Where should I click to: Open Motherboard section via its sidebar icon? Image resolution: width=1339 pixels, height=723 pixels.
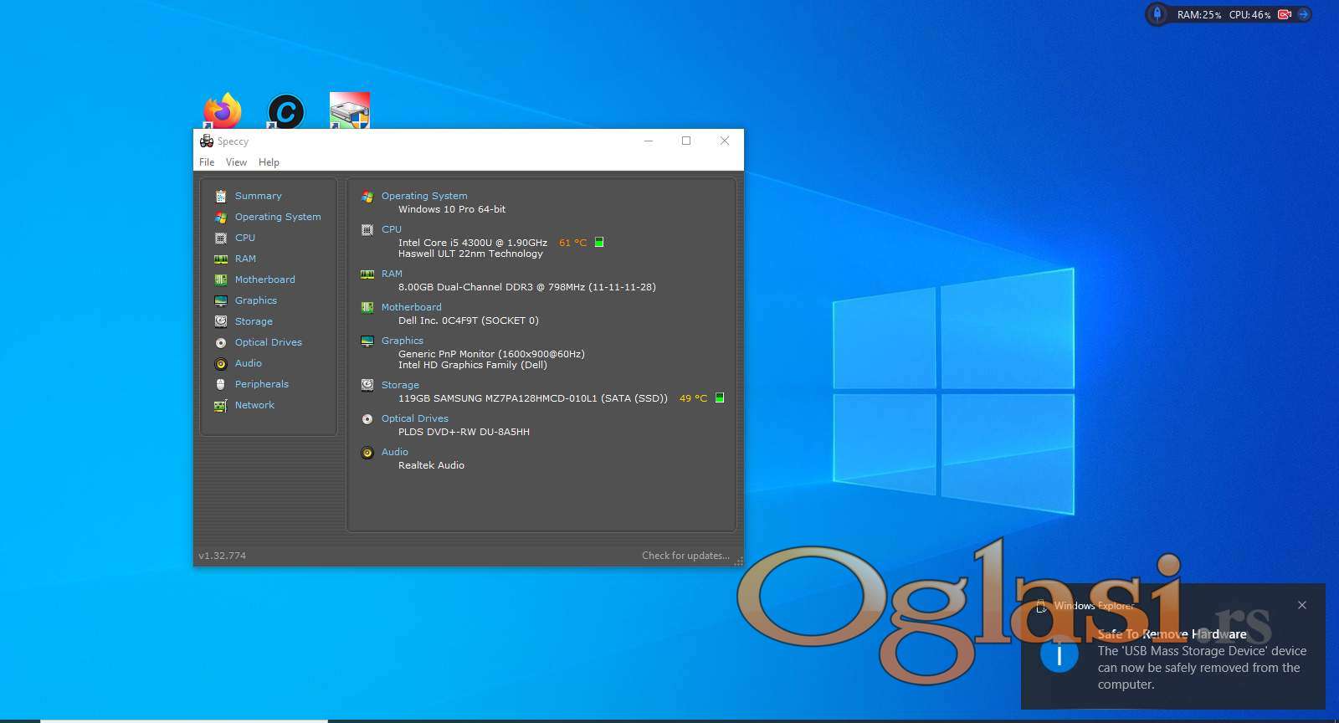tap(221, 279)
